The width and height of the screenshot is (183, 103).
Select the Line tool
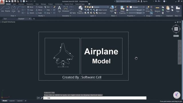[x=3, y=9]
